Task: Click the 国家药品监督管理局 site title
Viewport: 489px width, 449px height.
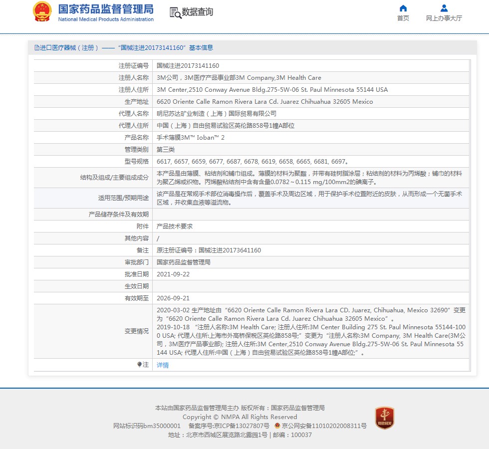Action: [x=106, y=9]
